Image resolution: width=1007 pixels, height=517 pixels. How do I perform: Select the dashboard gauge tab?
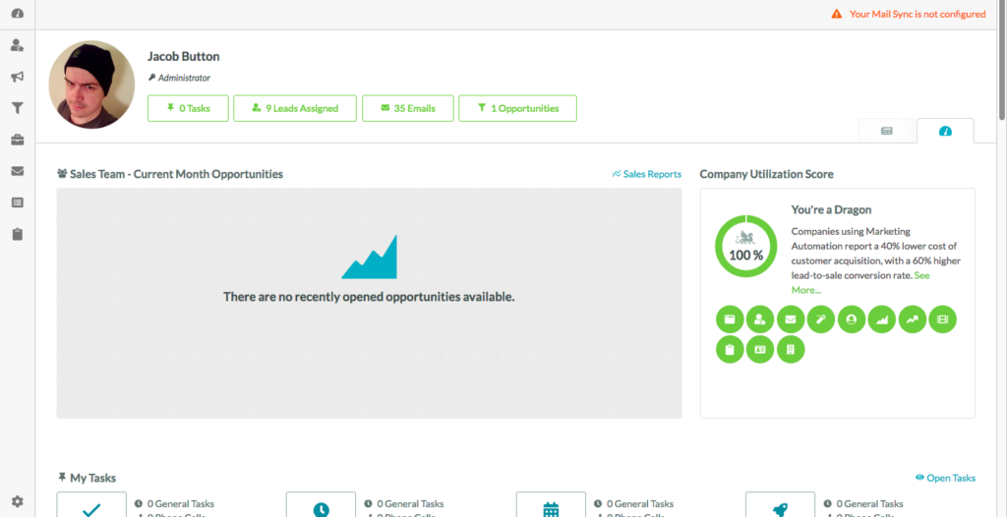pos(945,131)
